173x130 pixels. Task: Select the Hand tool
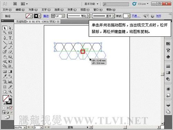pos(5,92)
